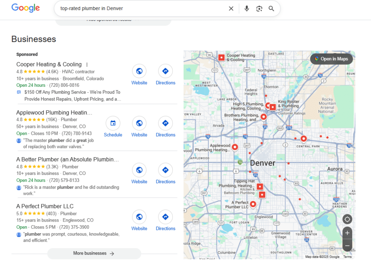Schedule with Applewood Plumbing Heating

point(113,127)
